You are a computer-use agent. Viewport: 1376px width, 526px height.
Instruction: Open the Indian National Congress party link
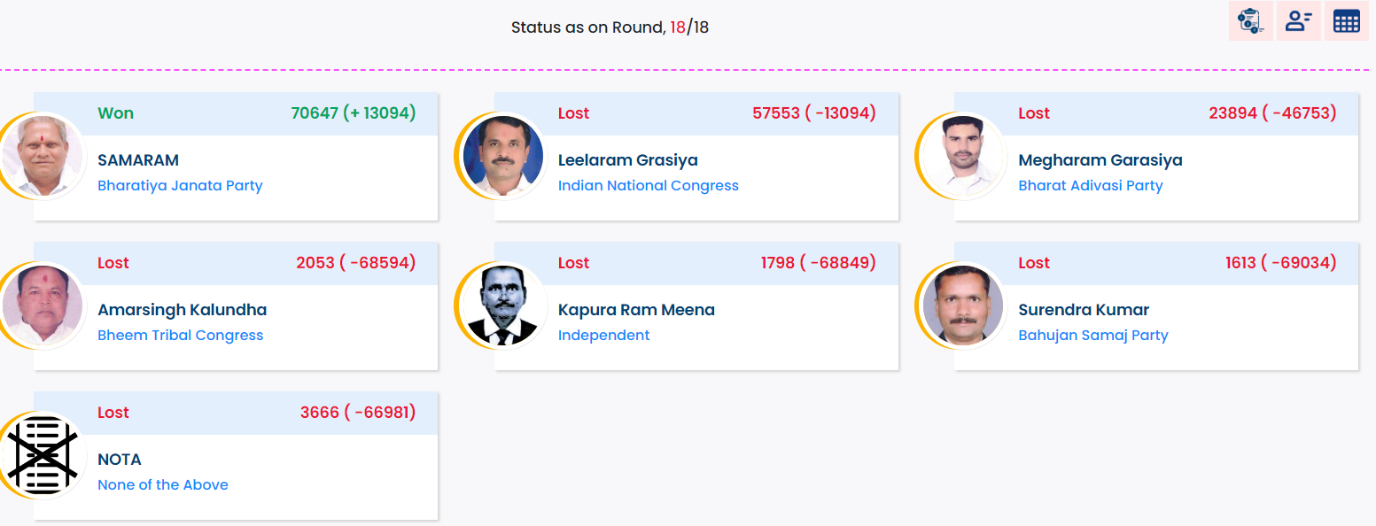click(x=648, y=186)
